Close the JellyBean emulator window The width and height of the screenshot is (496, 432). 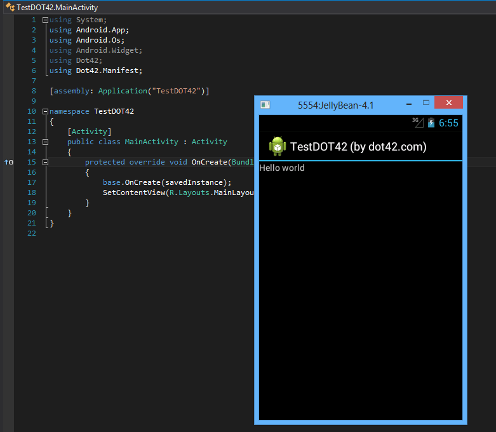tap(448, 102)
